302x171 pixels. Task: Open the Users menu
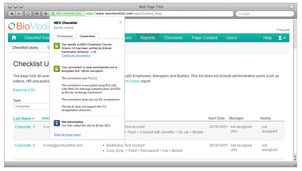coord(231,38)
